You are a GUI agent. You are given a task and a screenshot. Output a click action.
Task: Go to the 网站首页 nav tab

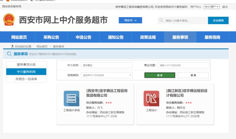(x=19, y=37)
